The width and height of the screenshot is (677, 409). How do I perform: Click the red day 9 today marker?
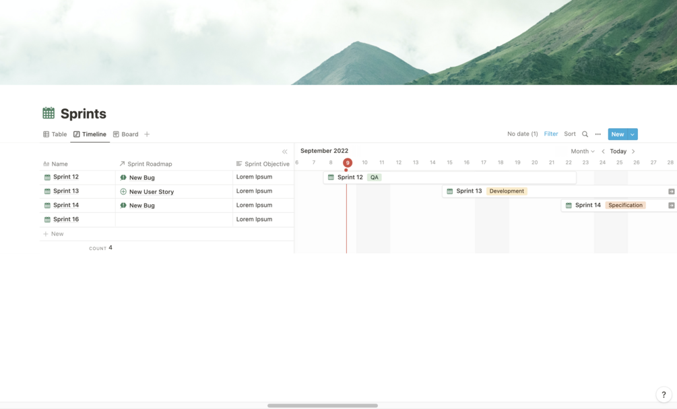[x=348, y=163]
